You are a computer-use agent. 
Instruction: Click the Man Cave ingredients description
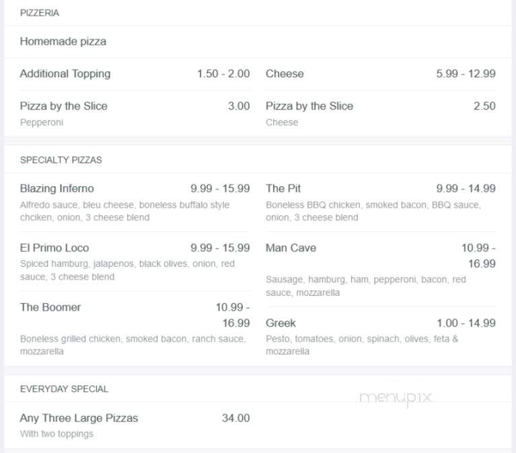pos(366,286)
